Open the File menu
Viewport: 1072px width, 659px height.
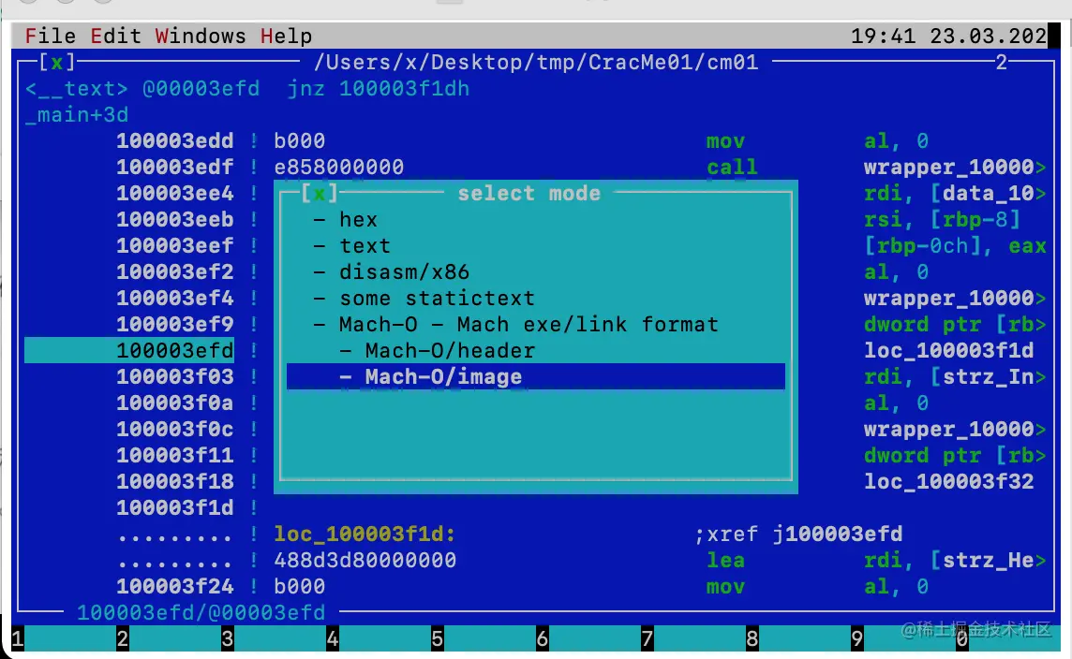point(50,36)
